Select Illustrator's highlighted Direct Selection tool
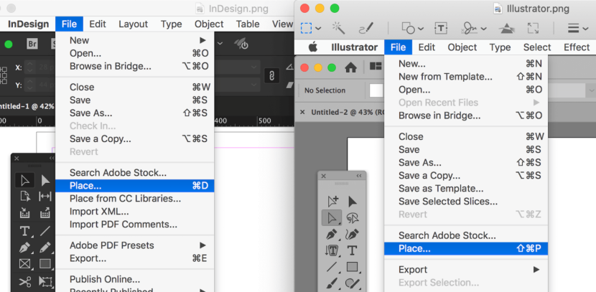The width and height of the screenshot is (596, 292). coord(332,218)
